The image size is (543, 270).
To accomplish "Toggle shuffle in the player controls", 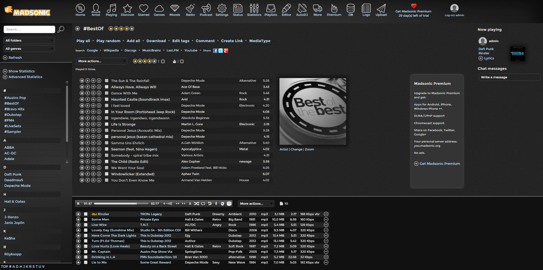I will [x=197, y=204].
